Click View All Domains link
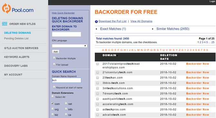Viewport: 216px width, 118px height. click(x=141, y=21)
